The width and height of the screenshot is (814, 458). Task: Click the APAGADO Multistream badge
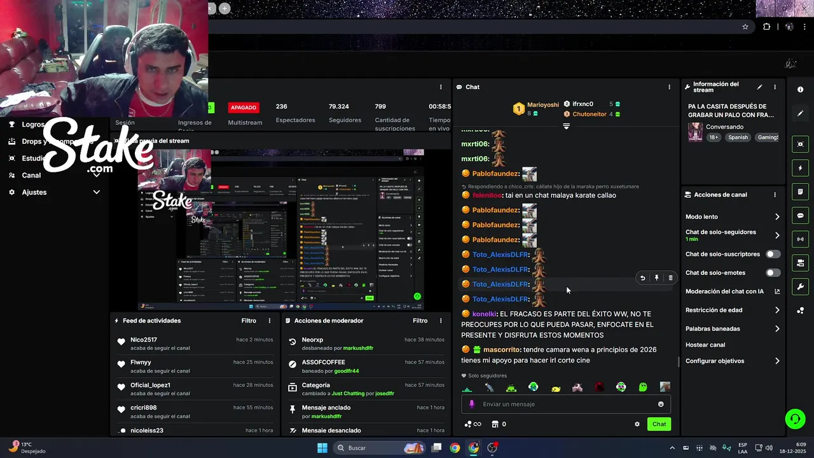click(244, 108)
